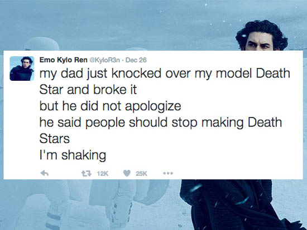Click the 12K retweet count
The width and height of the screenshot is (307, 230).
(103, 173)
